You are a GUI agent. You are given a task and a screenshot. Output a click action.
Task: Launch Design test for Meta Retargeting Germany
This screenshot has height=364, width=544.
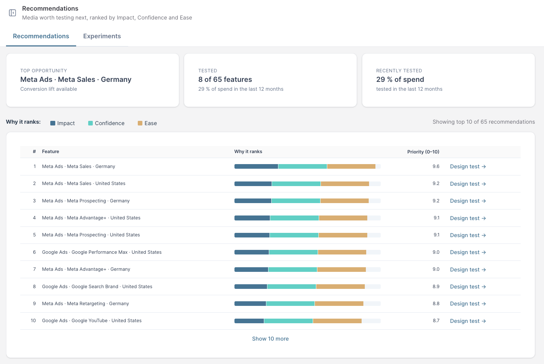(468, 304)
